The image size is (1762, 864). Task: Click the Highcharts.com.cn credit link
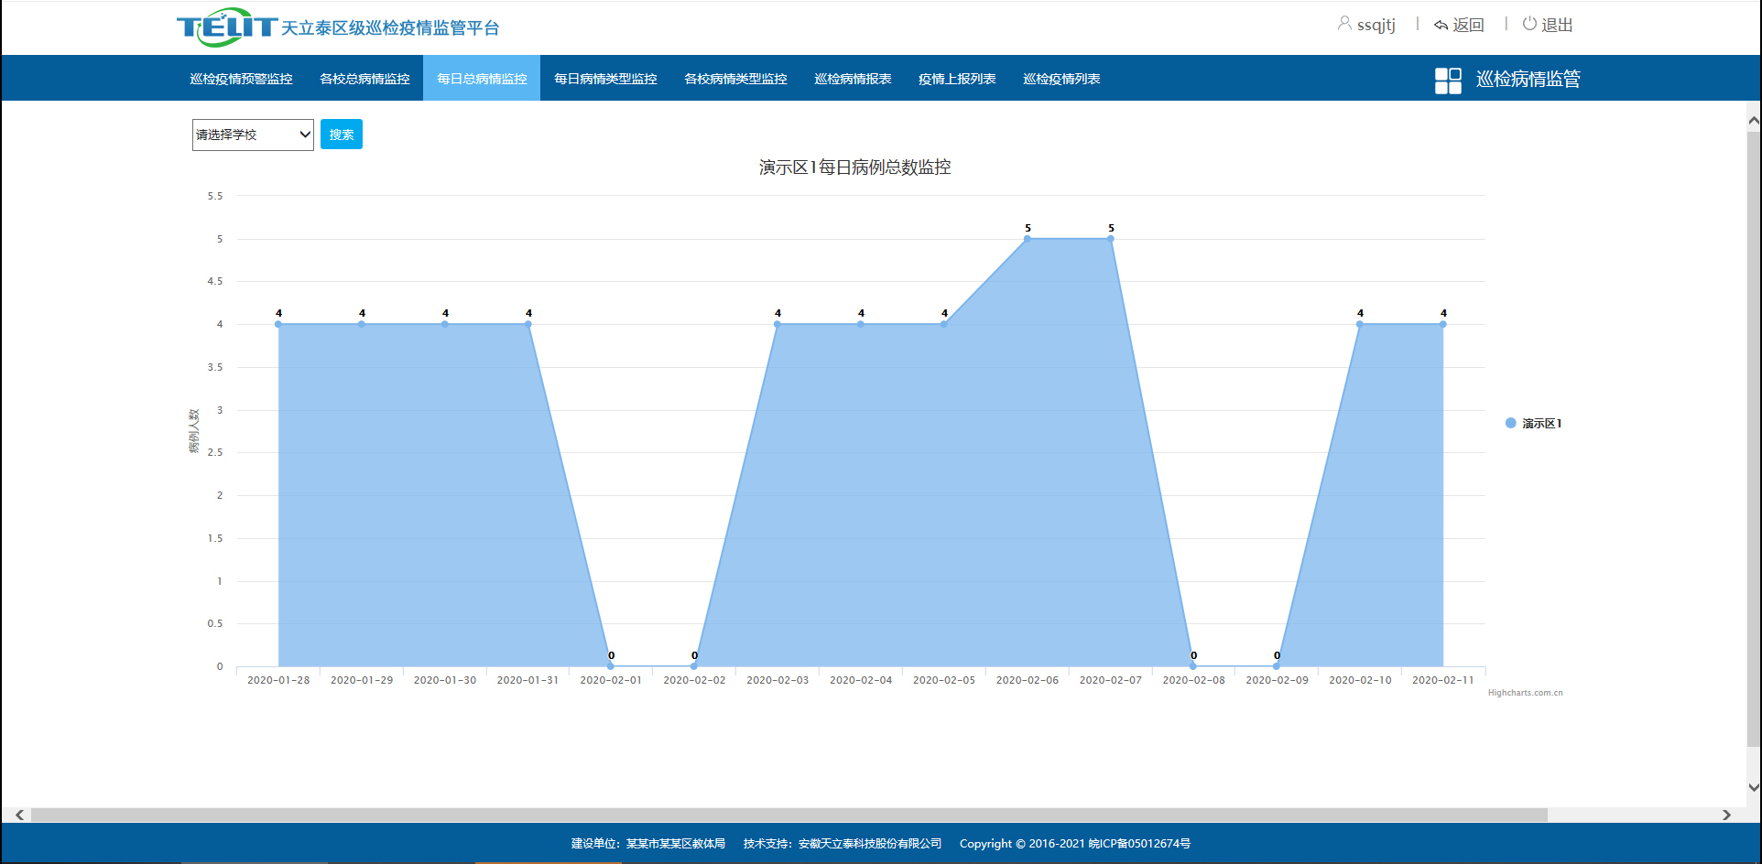1525,693
